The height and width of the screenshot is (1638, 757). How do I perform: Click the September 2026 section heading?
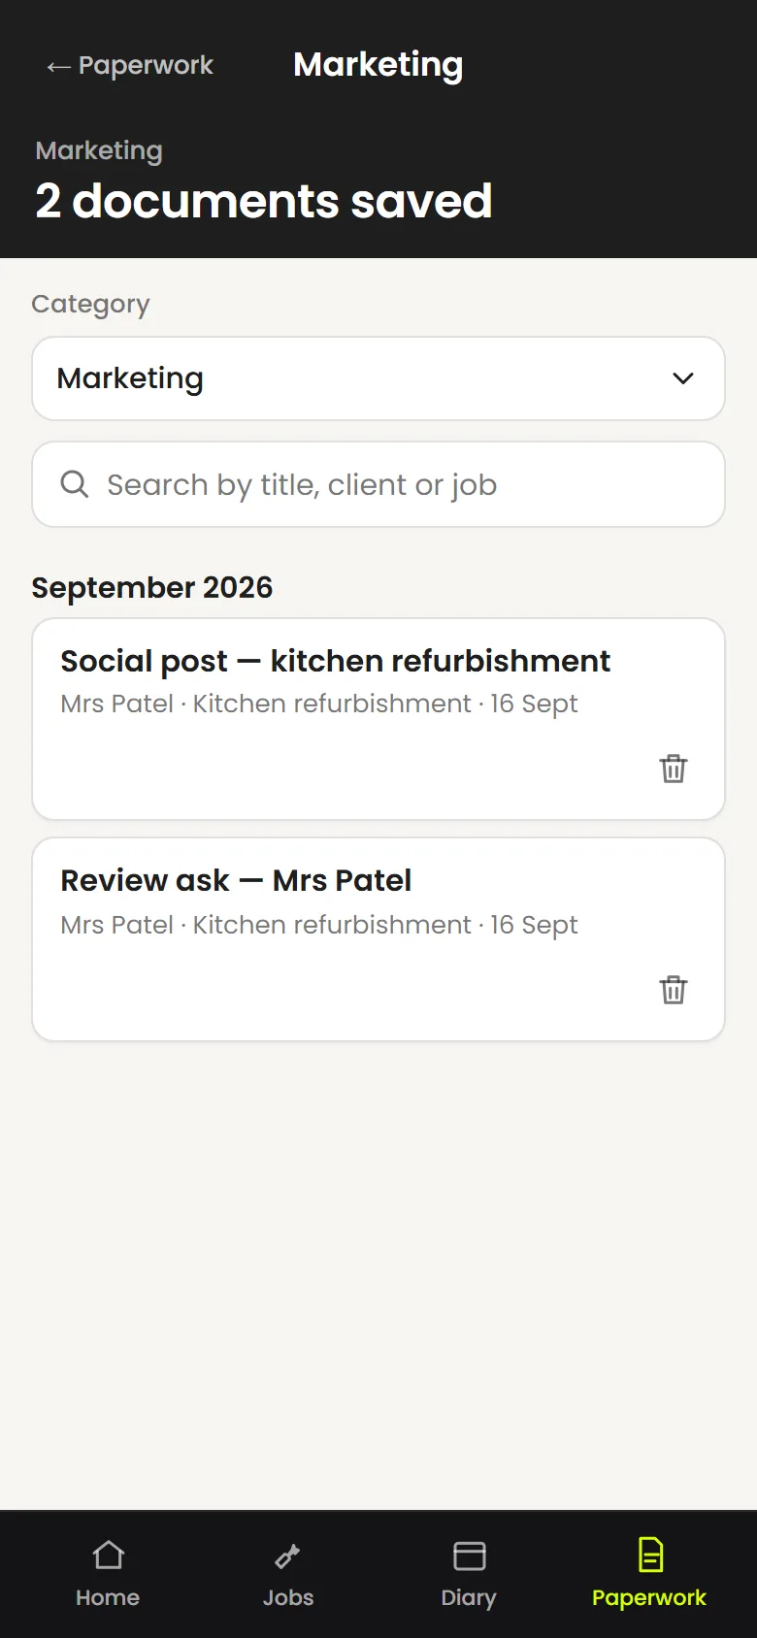pos(152,587)
